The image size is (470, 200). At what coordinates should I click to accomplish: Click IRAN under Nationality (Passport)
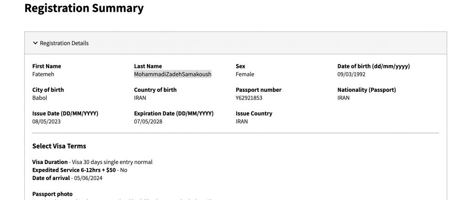344,98
